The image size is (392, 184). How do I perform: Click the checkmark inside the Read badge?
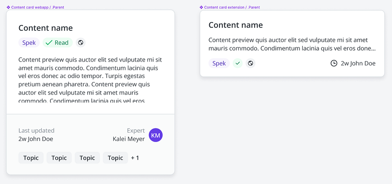pyautogui.click(x=49, y=42)
